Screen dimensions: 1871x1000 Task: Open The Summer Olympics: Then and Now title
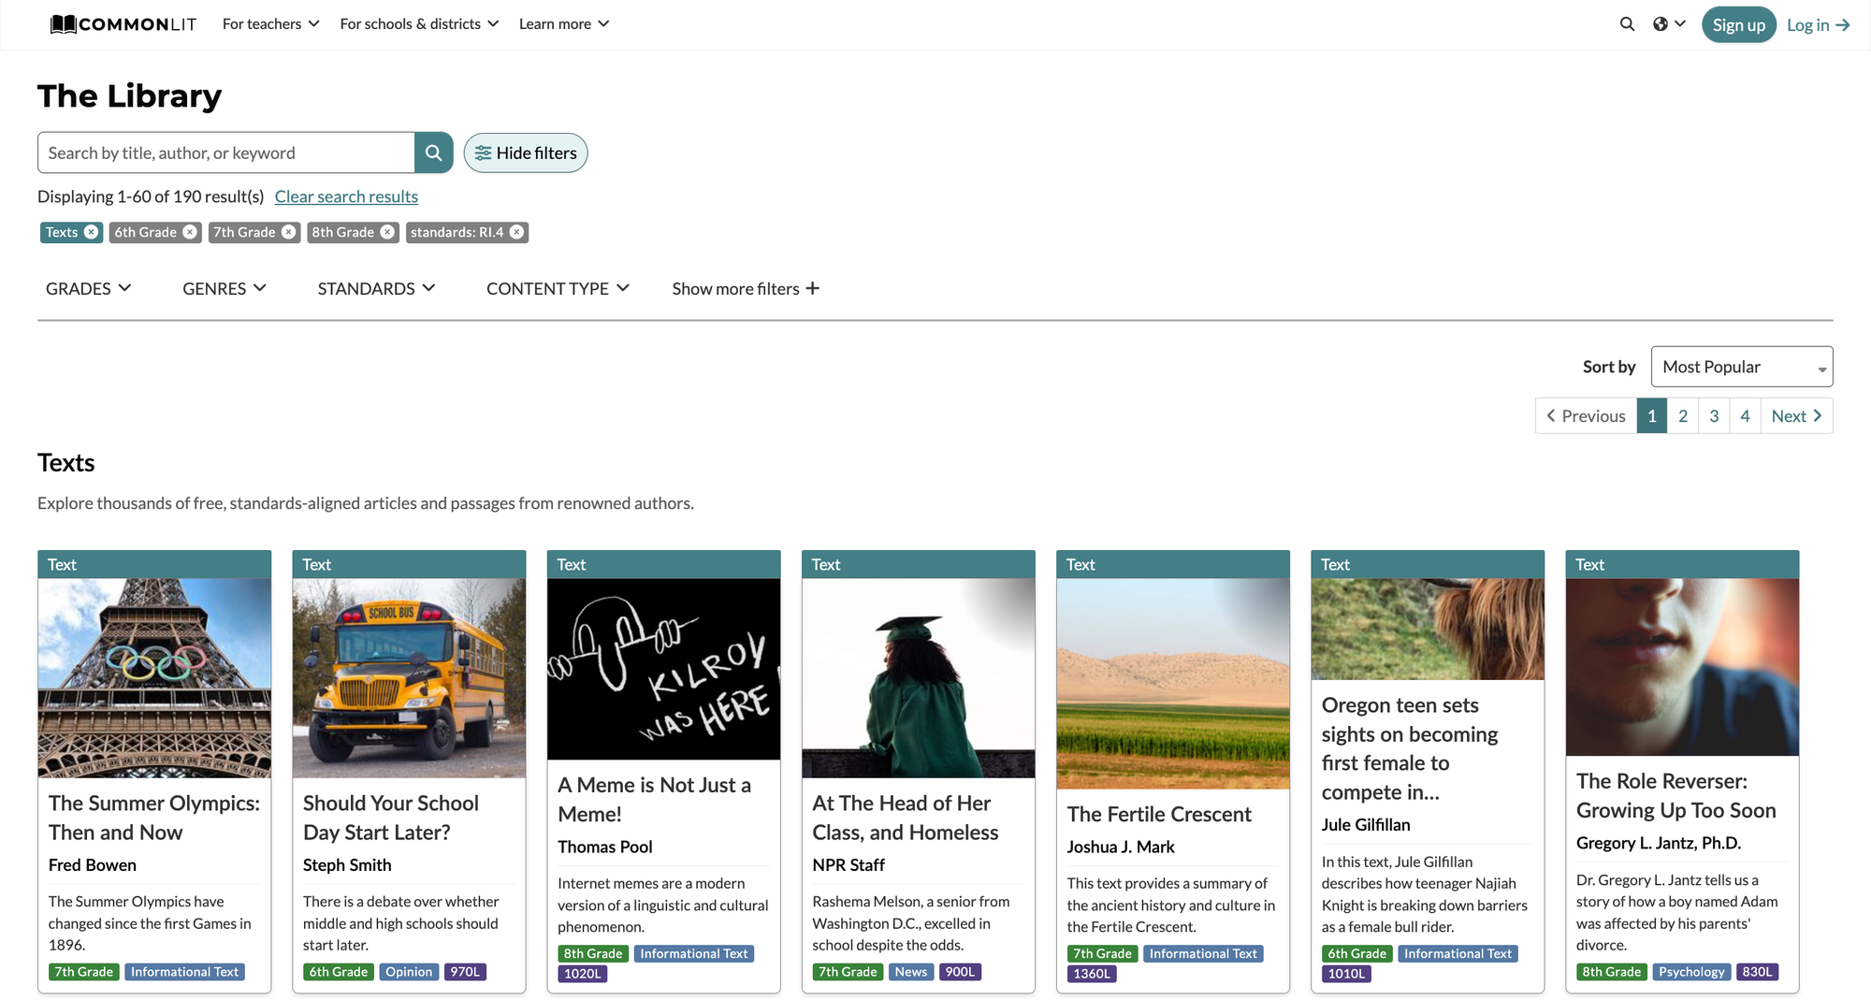pyautogui.click(x=154, y=818)
